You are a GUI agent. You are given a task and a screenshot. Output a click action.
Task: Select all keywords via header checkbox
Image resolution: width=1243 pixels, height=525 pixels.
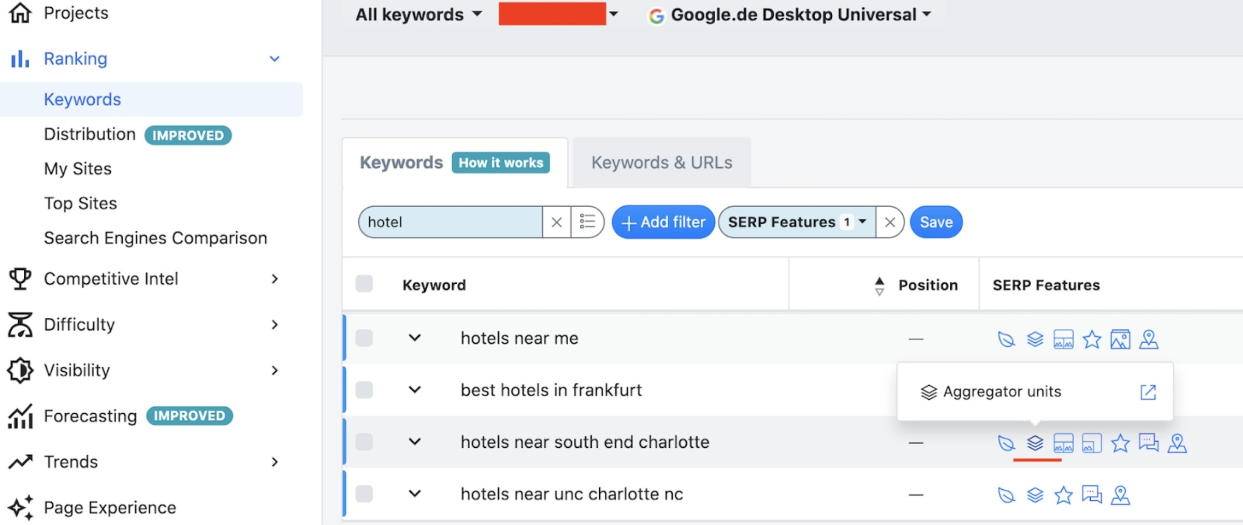(364, 284)
